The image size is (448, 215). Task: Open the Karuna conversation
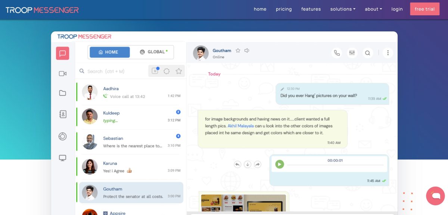click(x=130, y=167)
